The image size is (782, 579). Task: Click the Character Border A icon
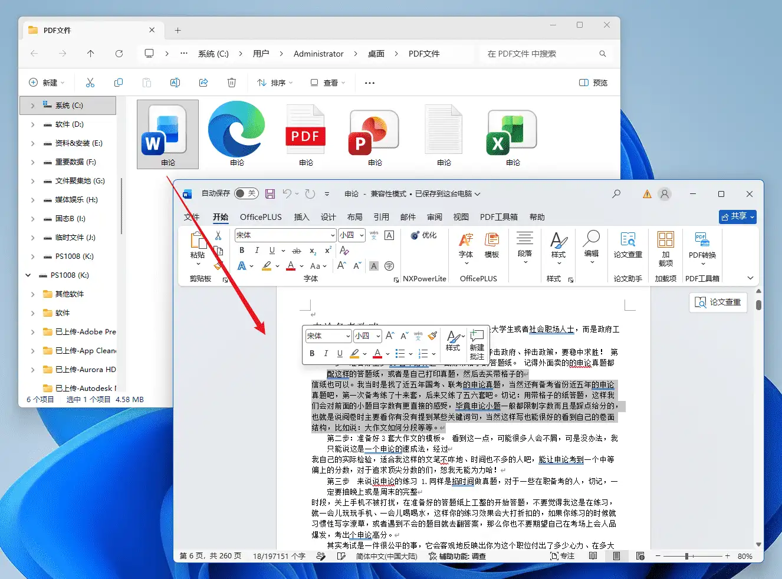pos(389,235)
